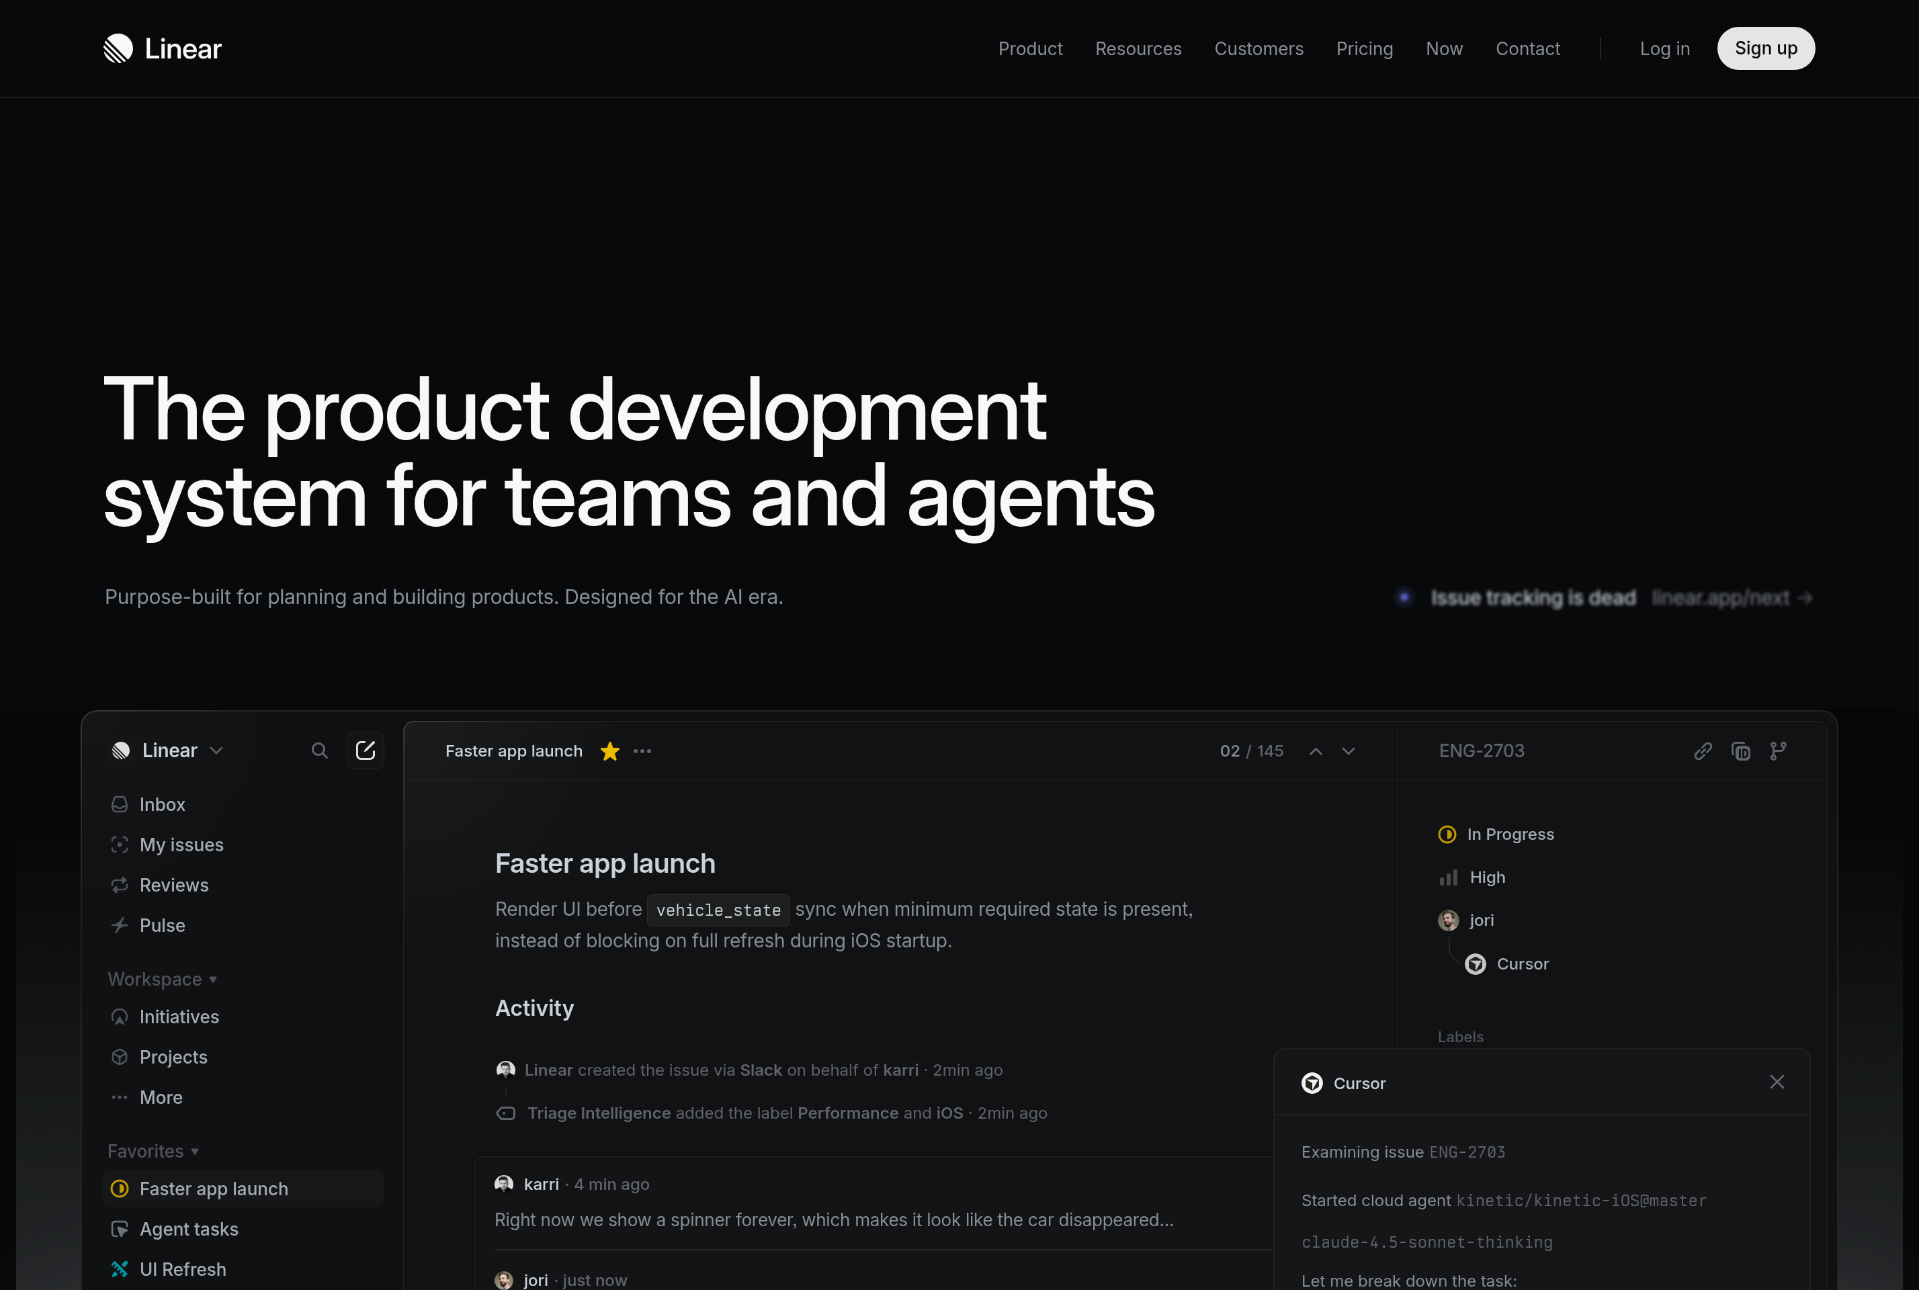Open the Customers page from the navbar
Viewport: 1919px width, 1290px height.
pos(1259,48)
